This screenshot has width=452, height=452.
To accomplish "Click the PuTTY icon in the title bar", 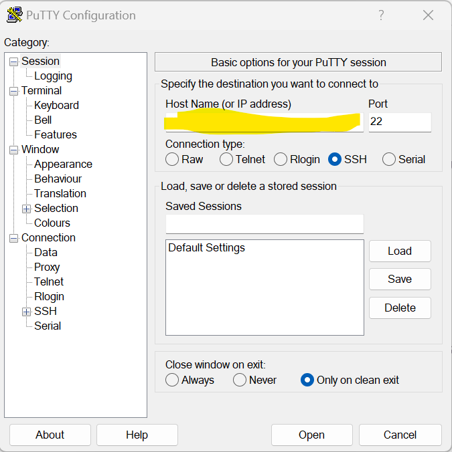I will (x=15, y=15).
